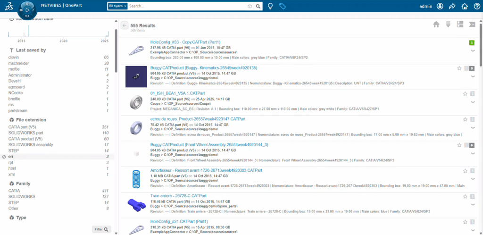Expand HoleConfig_#33 Copy result details
483x235 pixels.
click(x=473, y=51)
